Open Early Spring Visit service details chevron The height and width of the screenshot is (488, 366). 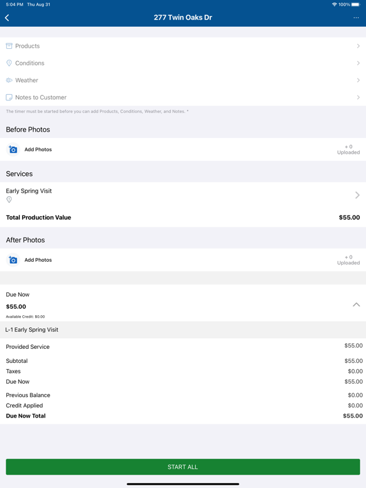coord(357,195)
